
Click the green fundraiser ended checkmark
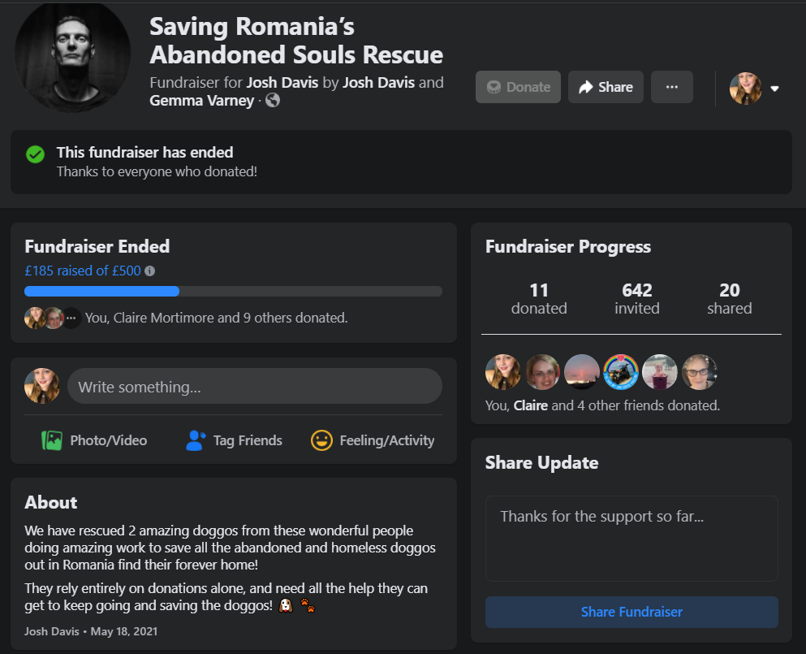point(35,154)
